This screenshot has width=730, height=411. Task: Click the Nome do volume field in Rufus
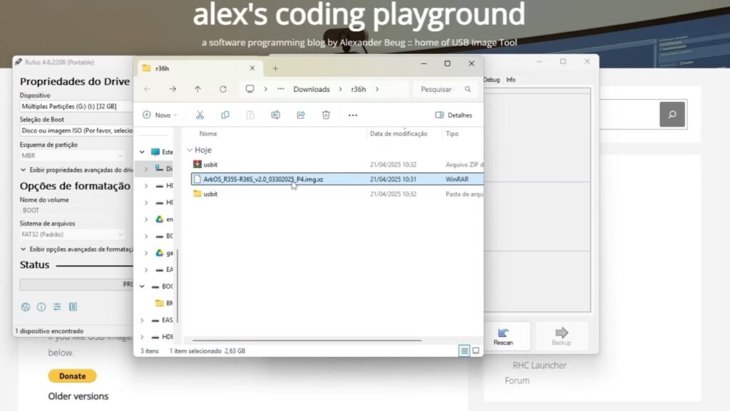tap(76, 211)
